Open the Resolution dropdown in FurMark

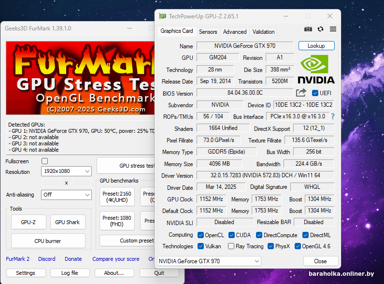66,171
